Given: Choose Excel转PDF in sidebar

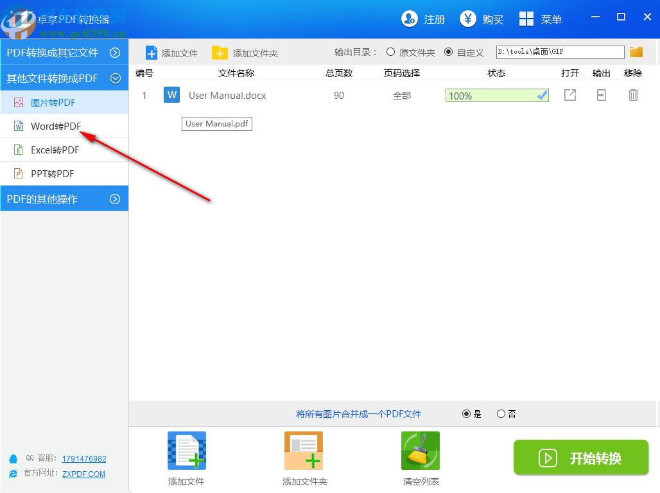Looking at the screenshot, I should tap(64, 150).
